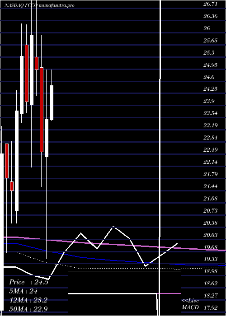Image resolution: width=226 pixels, height=316 pixels.
Task: Click the tall white vertical line marker
Action: pos(160,157)
